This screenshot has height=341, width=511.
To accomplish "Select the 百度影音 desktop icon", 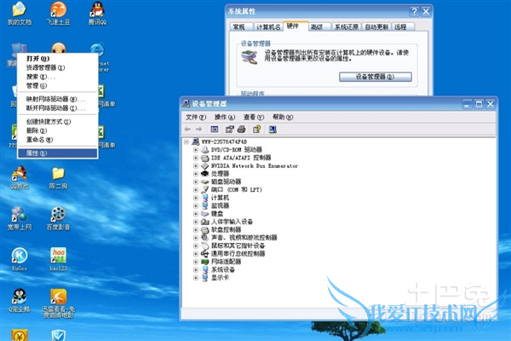I will point(58,218).
